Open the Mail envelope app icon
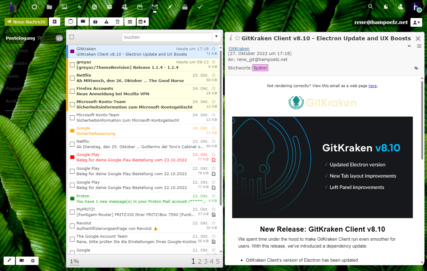The image size is (427, 271). pyautogui.click(x=110, y=7)
